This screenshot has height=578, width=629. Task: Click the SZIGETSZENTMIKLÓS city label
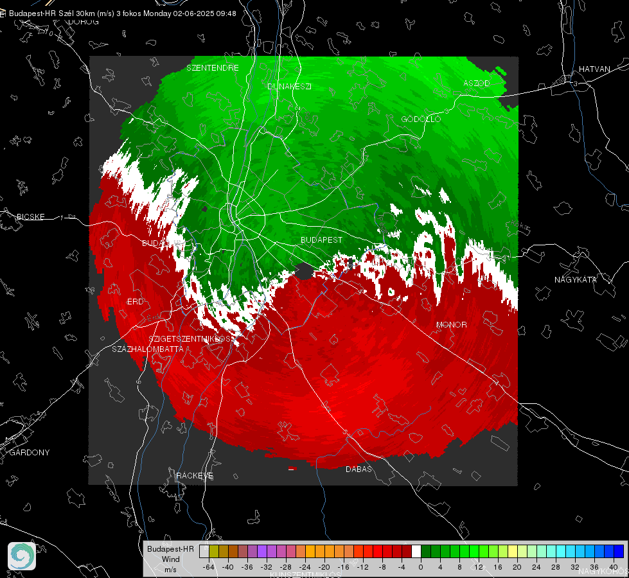[x=190, y=339]
